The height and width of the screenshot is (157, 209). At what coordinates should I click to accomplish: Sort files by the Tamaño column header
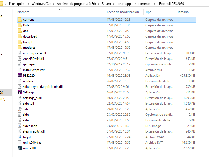(x=183, y=12)
